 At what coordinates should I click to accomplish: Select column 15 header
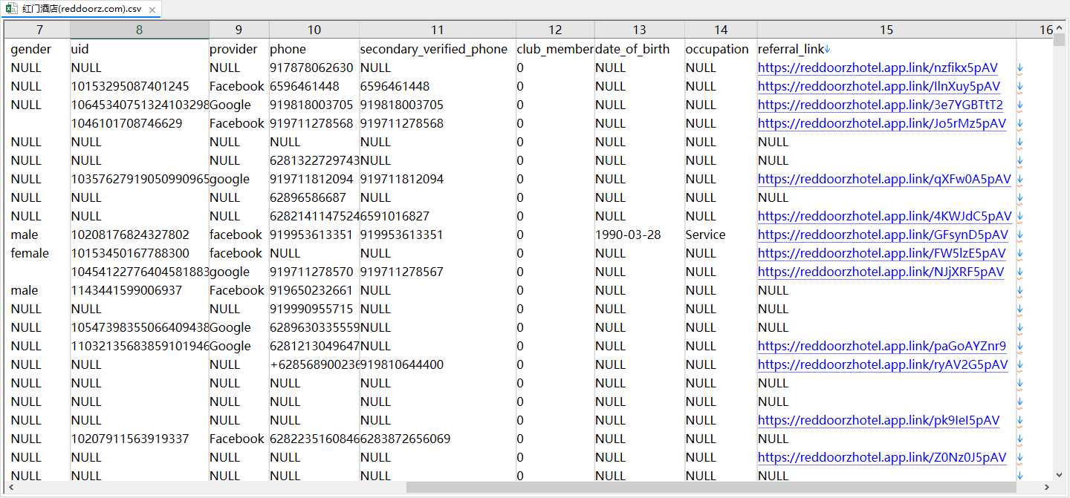pos(886,30)
